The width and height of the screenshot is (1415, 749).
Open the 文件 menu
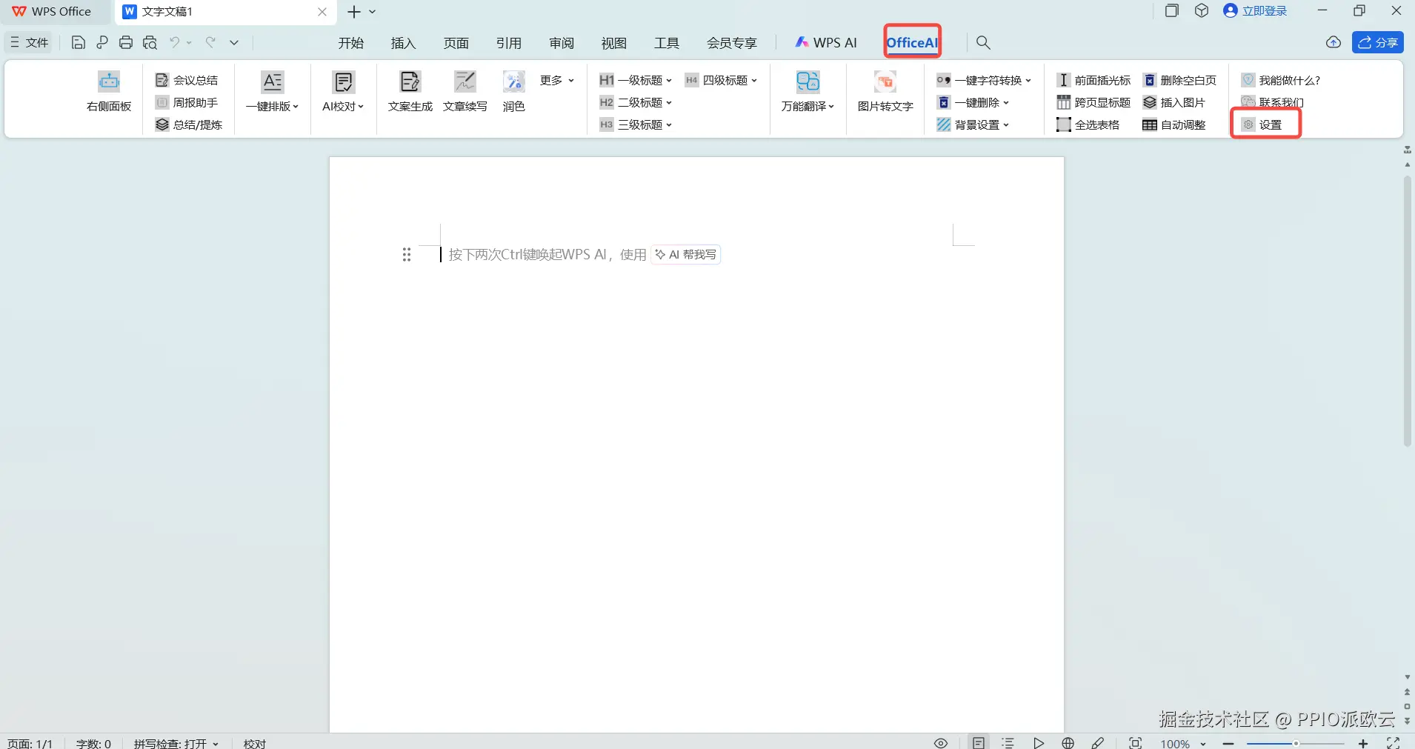(30, 42)
